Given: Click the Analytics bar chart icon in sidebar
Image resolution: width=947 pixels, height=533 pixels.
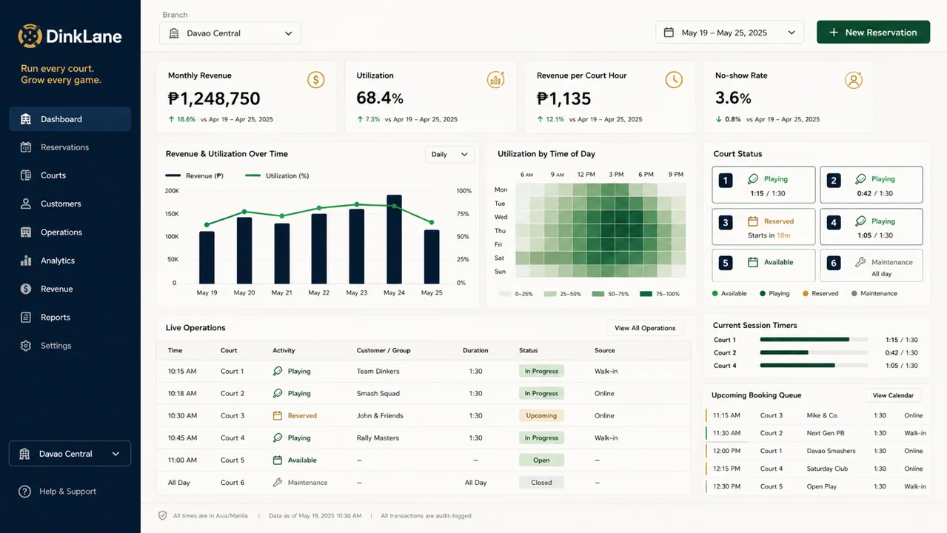Looking at the screenshot, I should [x=26, y=261].
